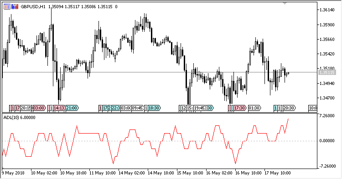Select the cyan 21:00 event marker

72,108
